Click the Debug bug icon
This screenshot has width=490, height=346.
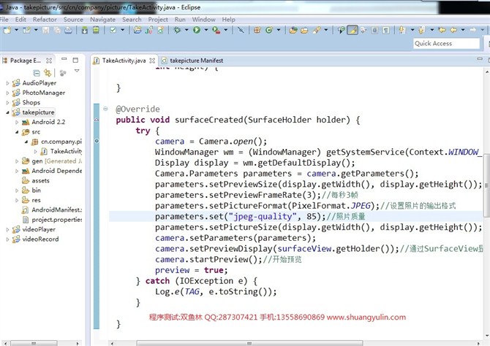pos(177,30)
